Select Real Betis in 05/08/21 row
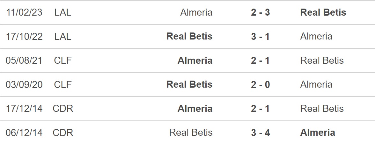 [x=322, y=61]
